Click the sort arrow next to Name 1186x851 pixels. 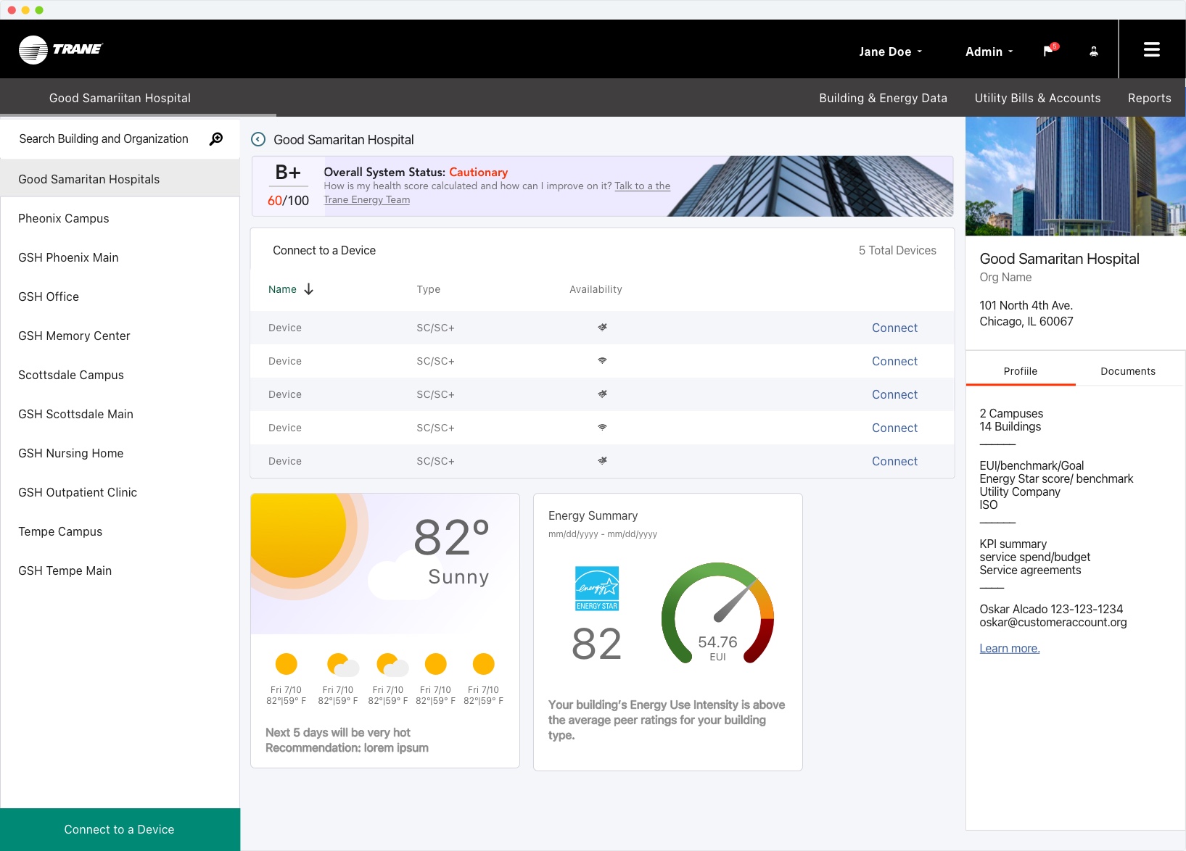[x=309, y=289]
